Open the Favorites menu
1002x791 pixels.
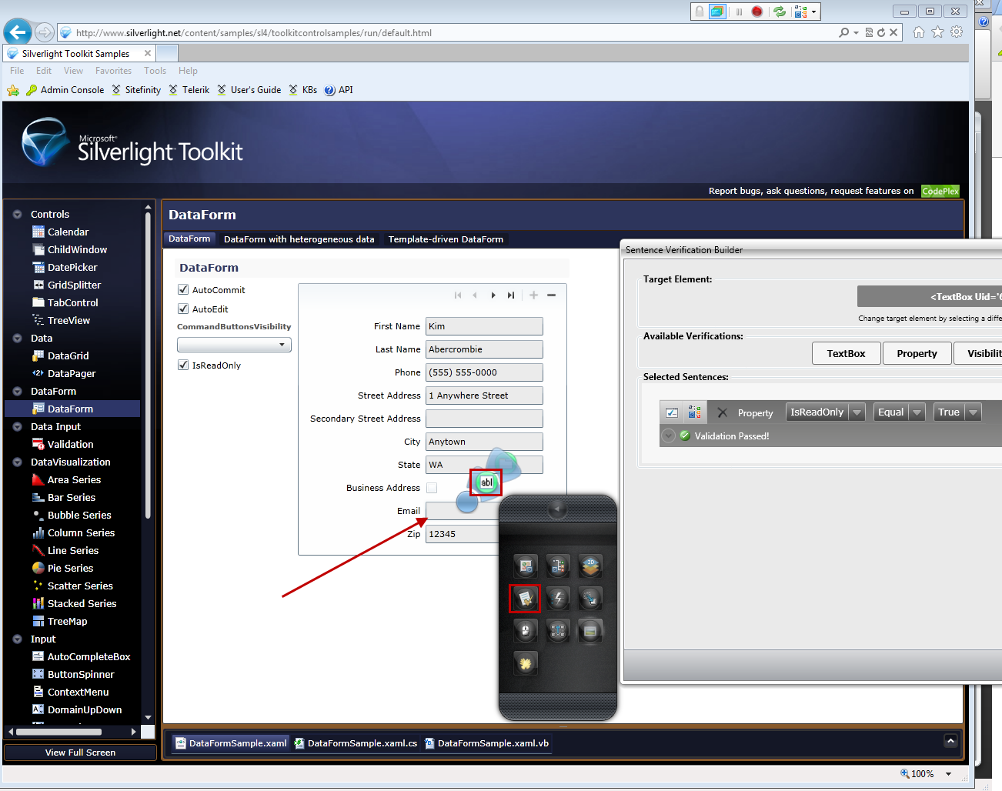(x=113, y=70)
